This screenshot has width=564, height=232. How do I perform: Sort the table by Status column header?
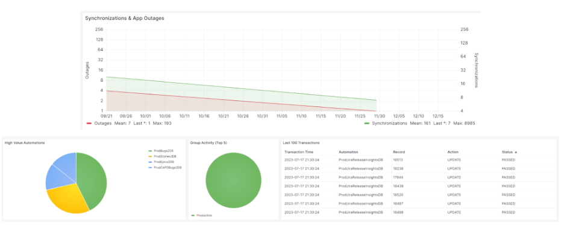507,152
